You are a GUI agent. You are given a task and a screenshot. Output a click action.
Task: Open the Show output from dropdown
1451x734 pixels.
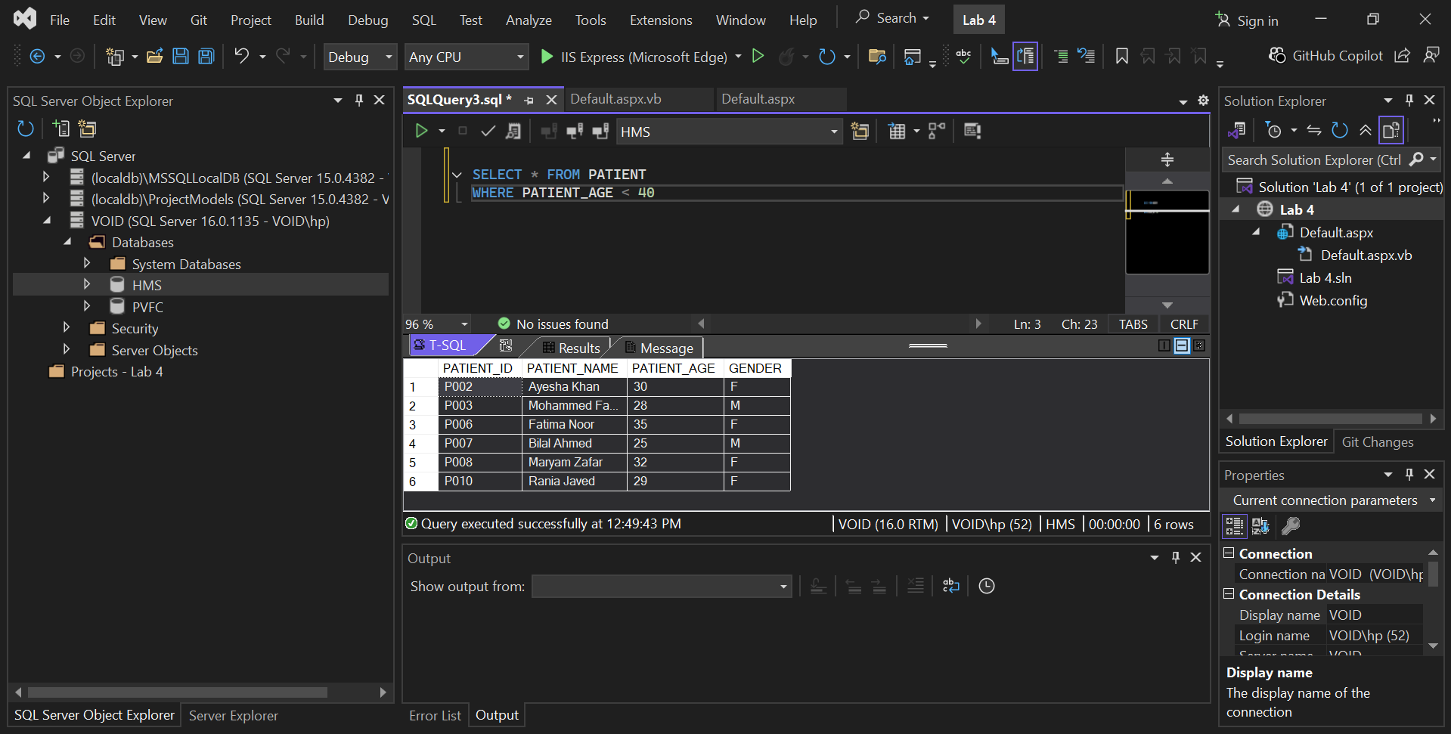point(662,586)
